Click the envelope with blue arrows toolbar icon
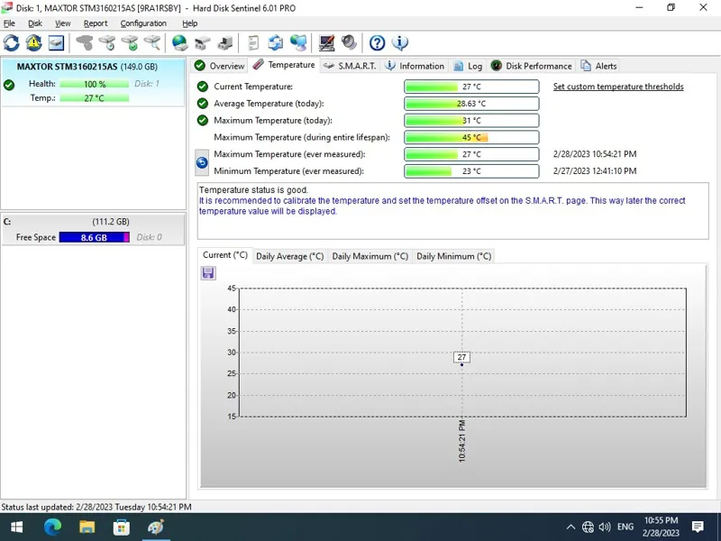 tap(276, 42)
